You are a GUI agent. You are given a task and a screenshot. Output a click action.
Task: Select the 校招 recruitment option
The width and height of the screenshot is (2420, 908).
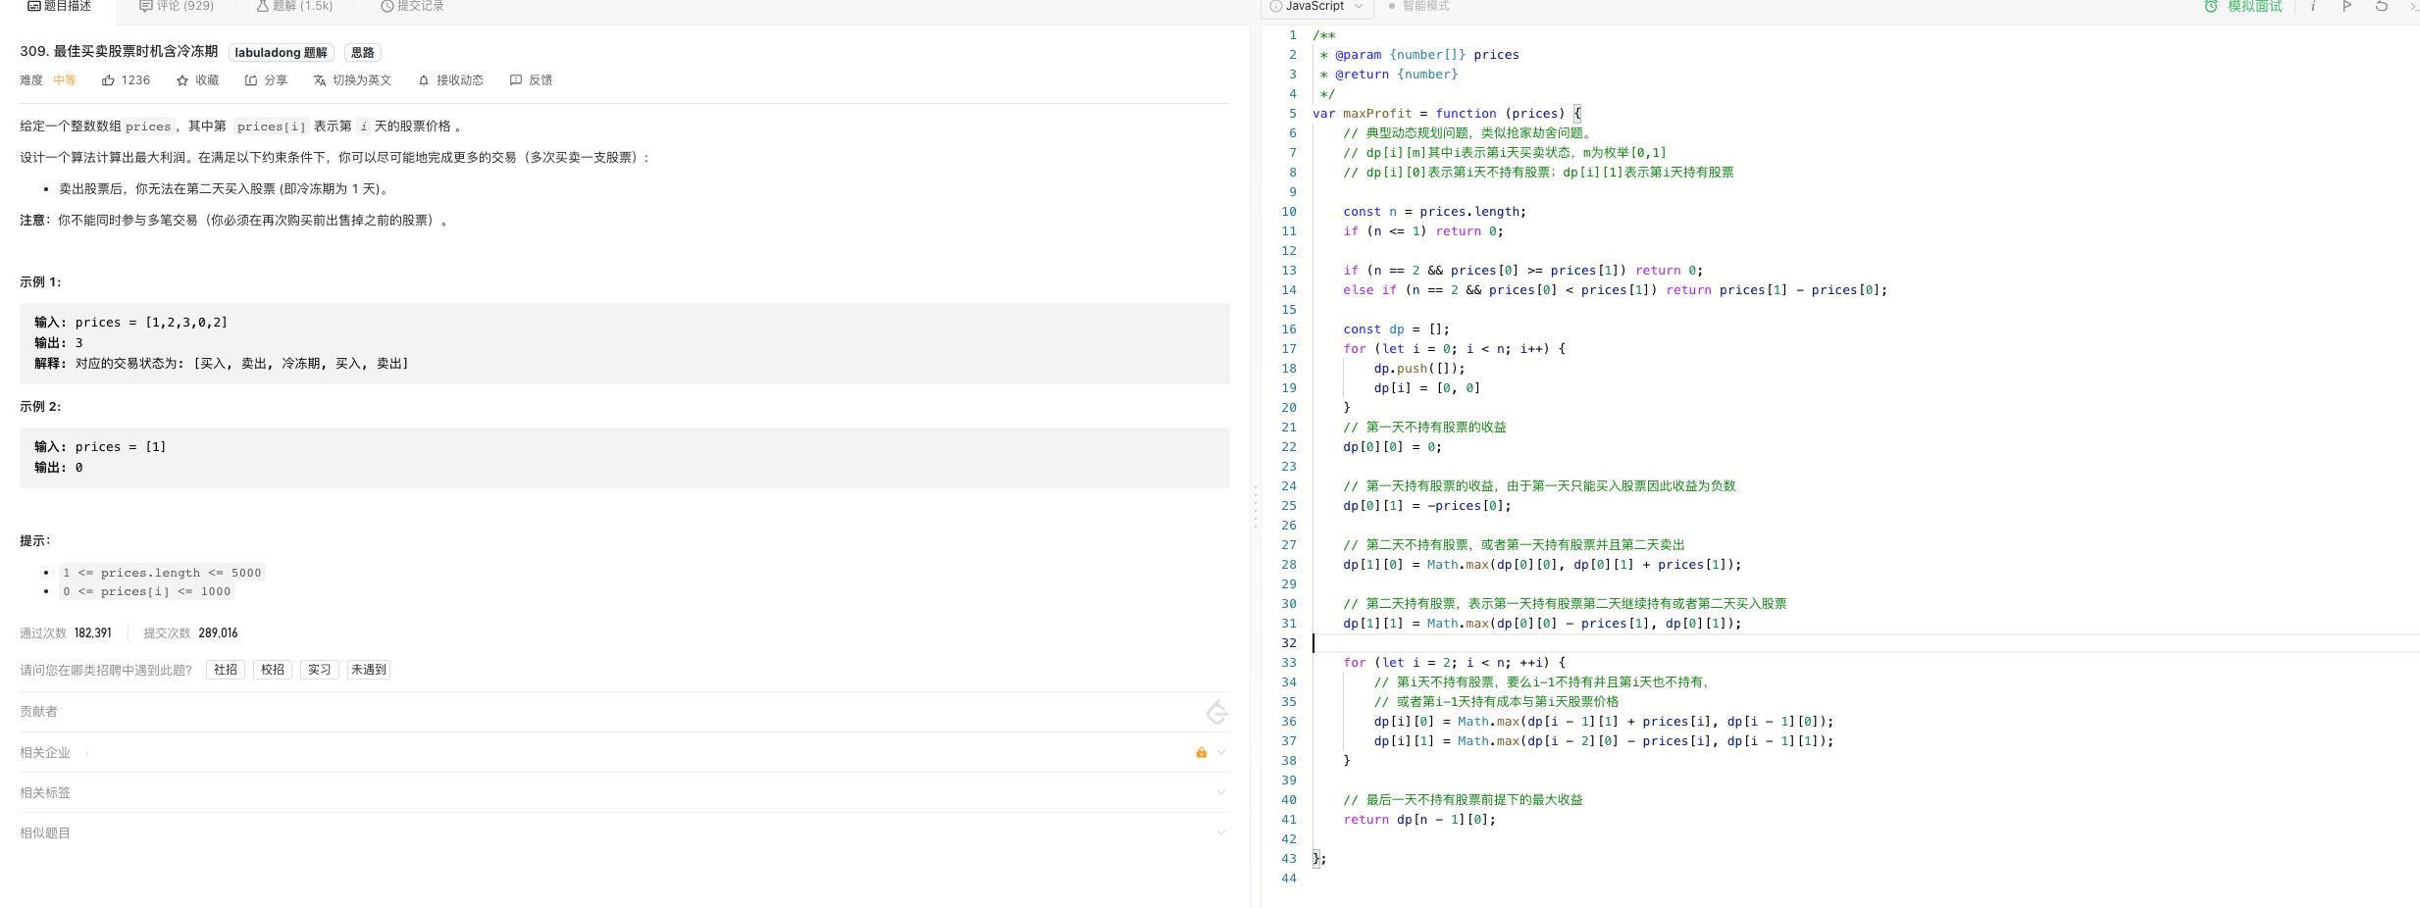(x=273, y=670)
